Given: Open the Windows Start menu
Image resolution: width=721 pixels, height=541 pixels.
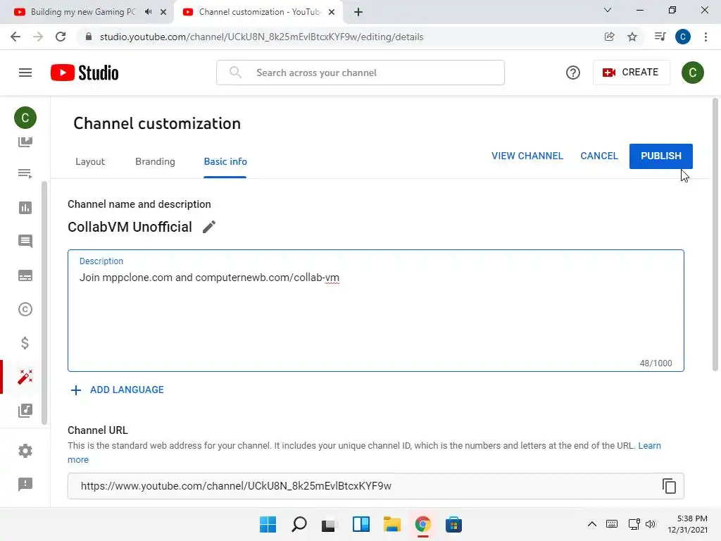Looking at the screenshot, I should (x=268, y=524).
